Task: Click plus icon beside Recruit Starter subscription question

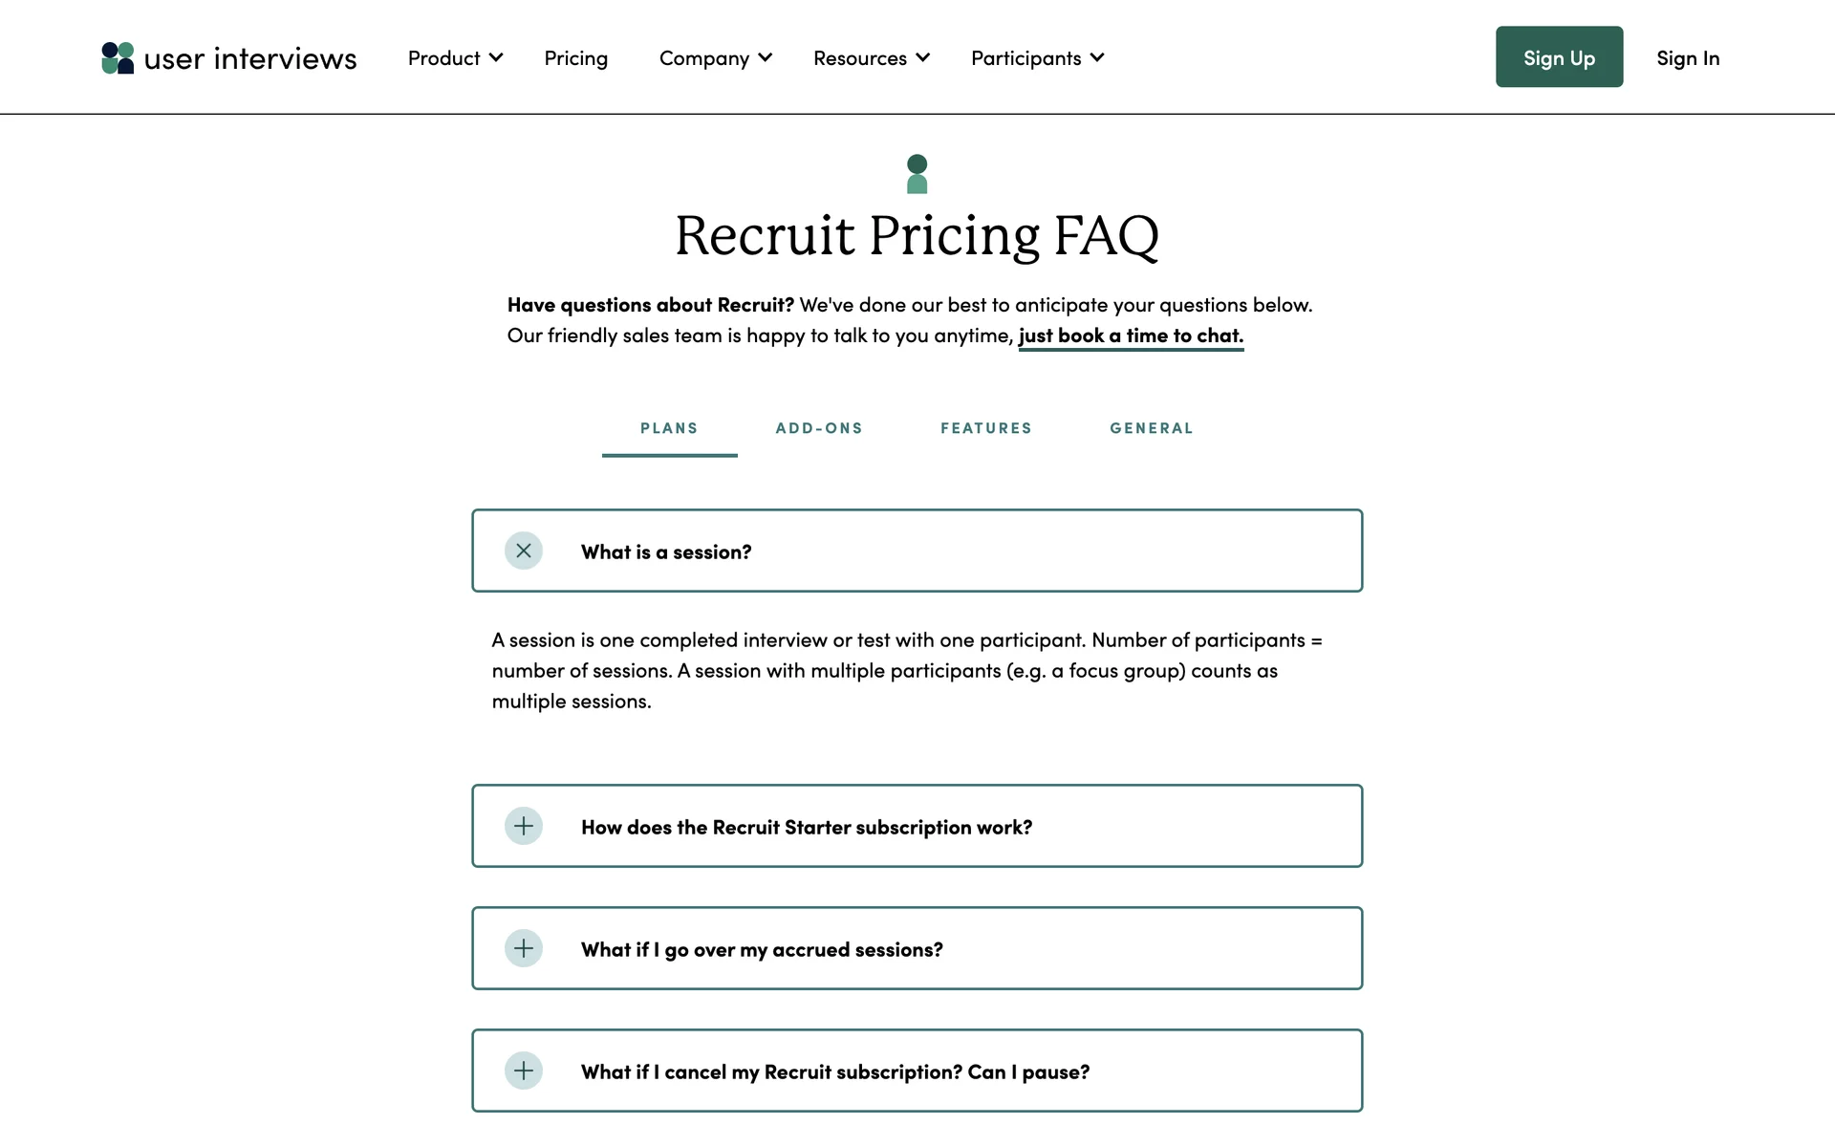Action: [524, 827]
